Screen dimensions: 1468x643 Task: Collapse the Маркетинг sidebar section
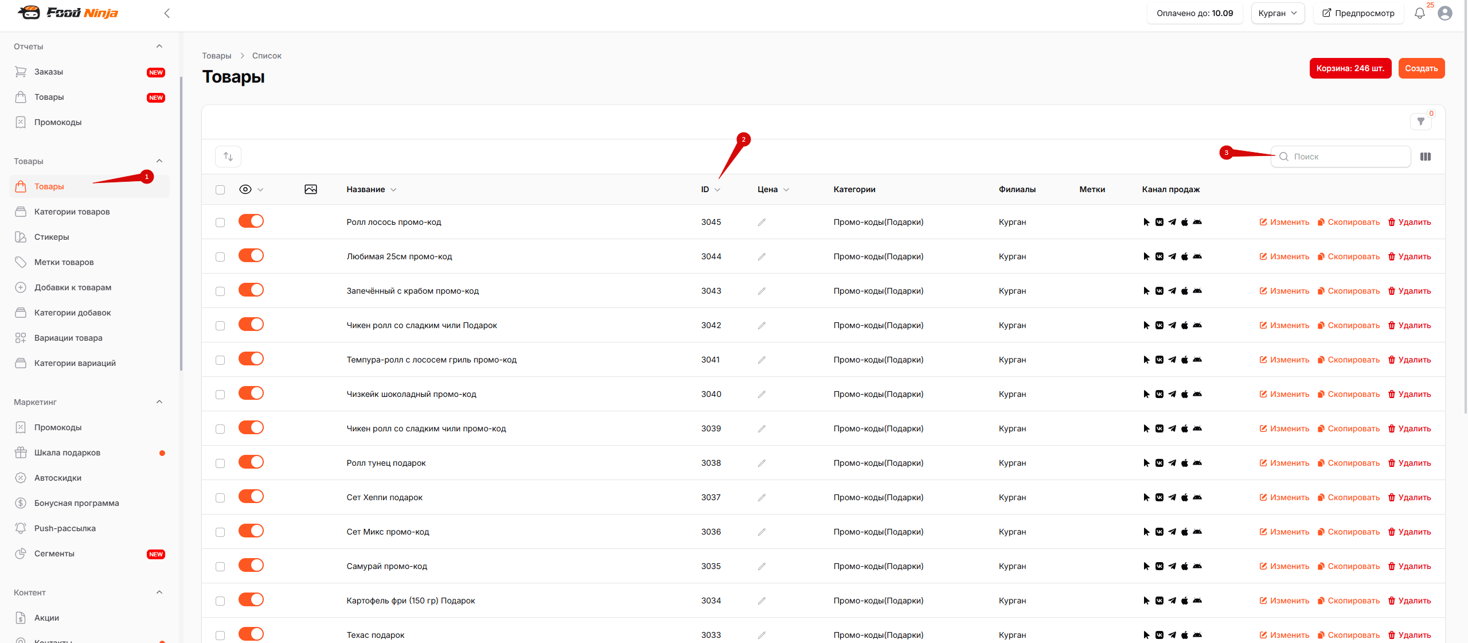tap(159, 402)
